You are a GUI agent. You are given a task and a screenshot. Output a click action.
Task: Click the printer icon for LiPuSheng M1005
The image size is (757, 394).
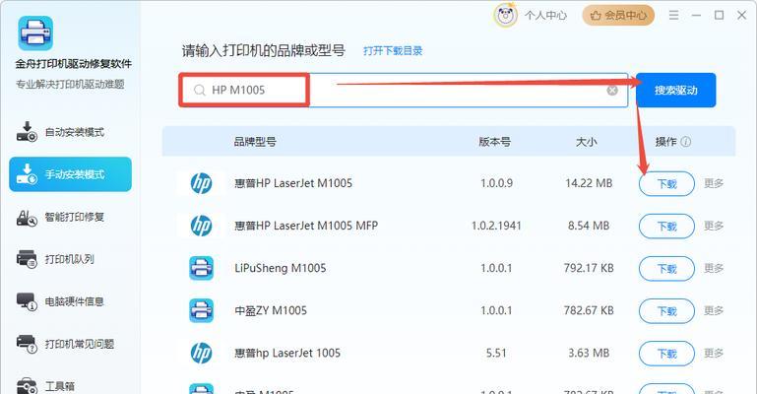coord(202,269)
